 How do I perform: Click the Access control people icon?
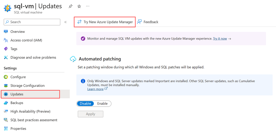coord(6,40)
